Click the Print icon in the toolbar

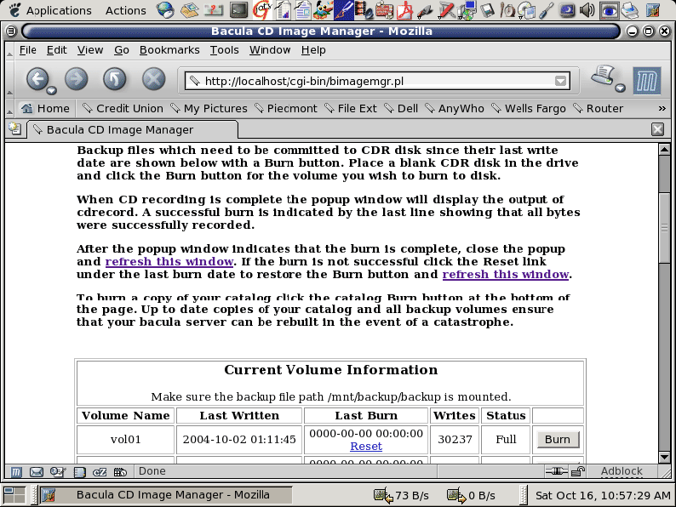tap(603, 77)
